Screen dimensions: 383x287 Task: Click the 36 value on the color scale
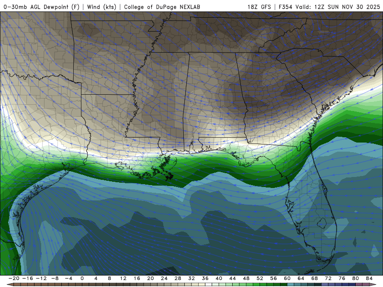coord(205,278)
